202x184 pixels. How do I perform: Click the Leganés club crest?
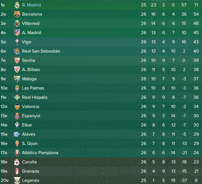pos(17,180)
